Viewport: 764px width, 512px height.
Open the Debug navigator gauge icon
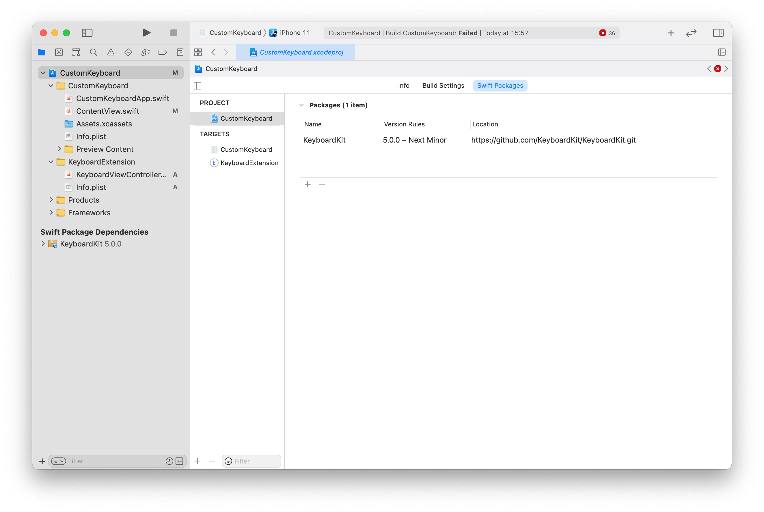[145, 52]
